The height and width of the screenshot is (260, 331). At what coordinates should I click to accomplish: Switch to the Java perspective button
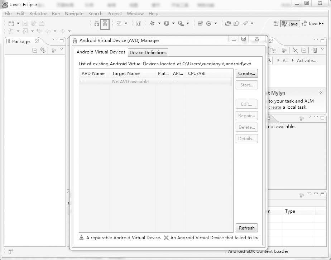coord(290,23)
